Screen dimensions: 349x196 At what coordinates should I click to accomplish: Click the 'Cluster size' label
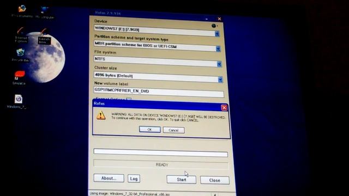click(105, 68)
